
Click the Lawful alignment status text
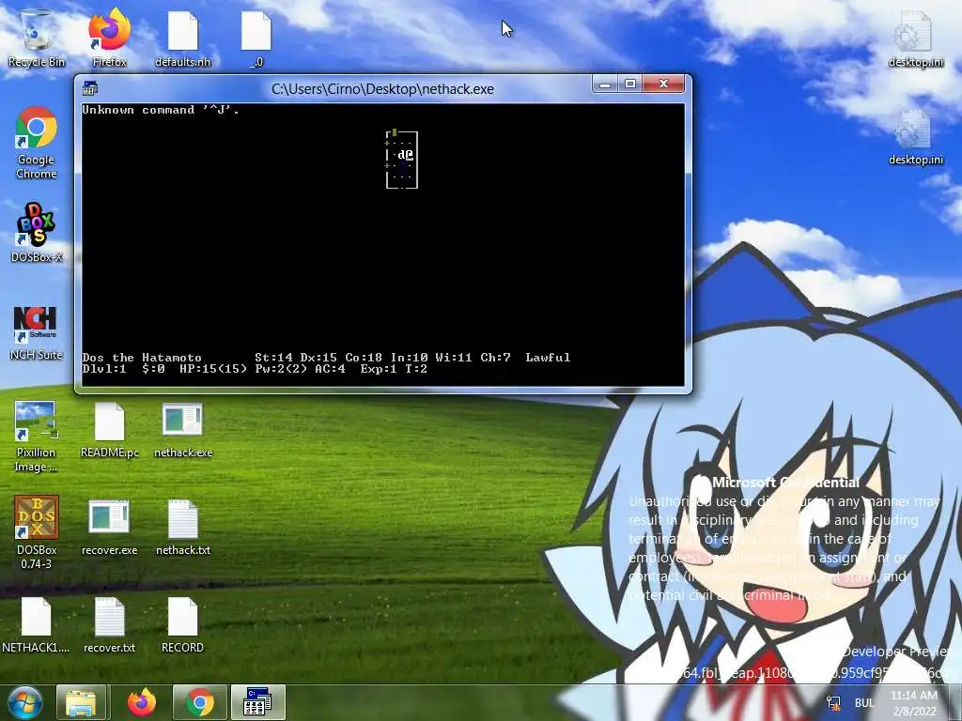pyautogui.click(x=548, y=358)
